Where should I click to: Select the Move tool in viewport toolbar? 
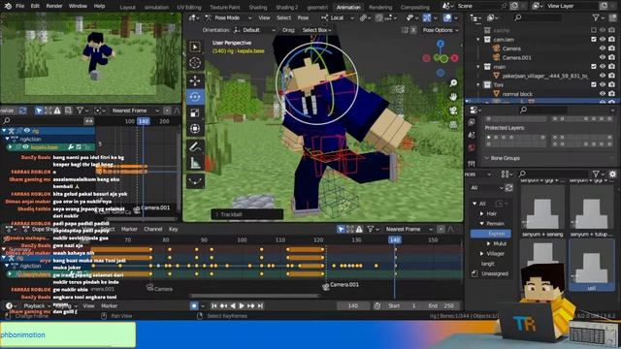(195, 80)
